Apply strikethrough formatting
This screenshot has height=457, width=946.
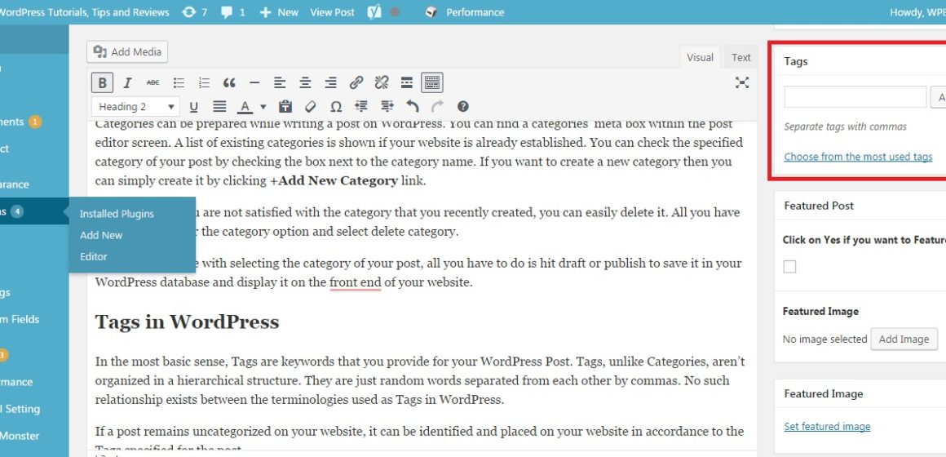153,82
